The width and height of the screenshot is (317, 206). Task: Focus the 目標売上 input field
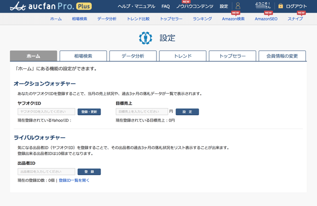pos(142,112)
